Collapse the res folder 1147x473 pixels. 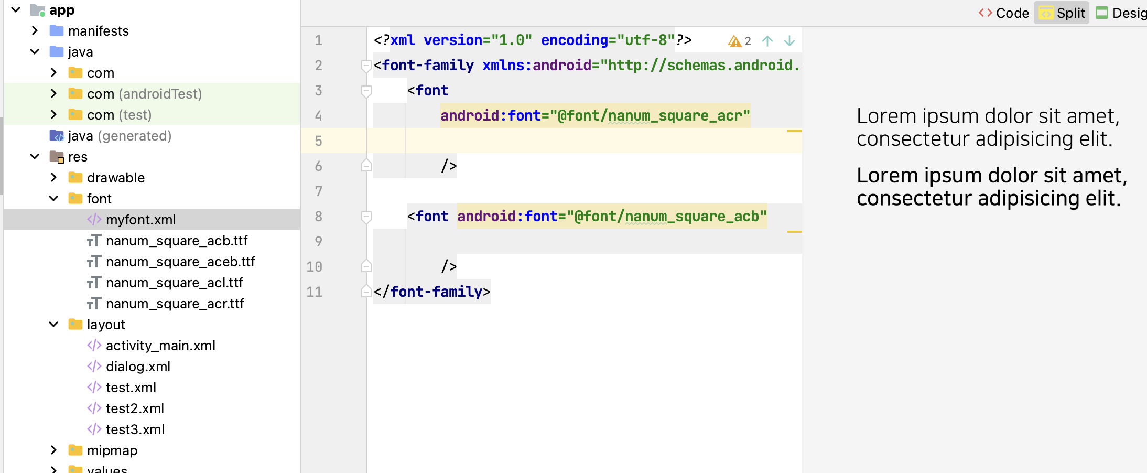click(35, 156)
